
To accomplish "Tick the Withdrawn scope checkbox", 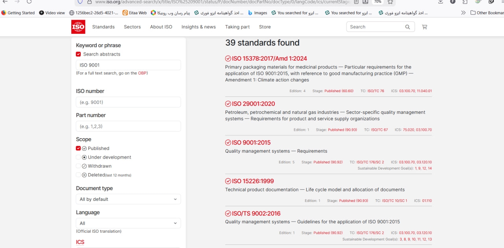I will [x=78, y=166].
